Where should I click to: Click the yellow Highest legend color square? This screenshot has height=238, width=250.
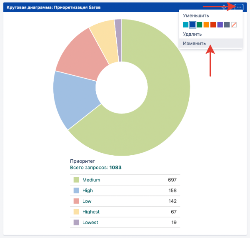(76, 212)
